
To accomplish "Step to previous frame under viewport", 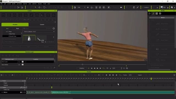I will [x=95, y=68].
